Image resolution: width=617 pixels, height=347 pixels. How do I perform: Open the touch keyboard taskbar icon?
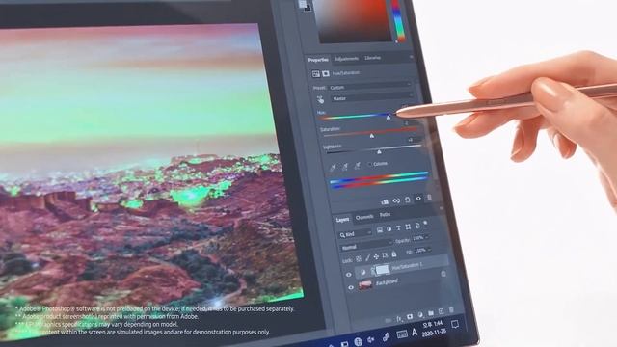(401, 334)
